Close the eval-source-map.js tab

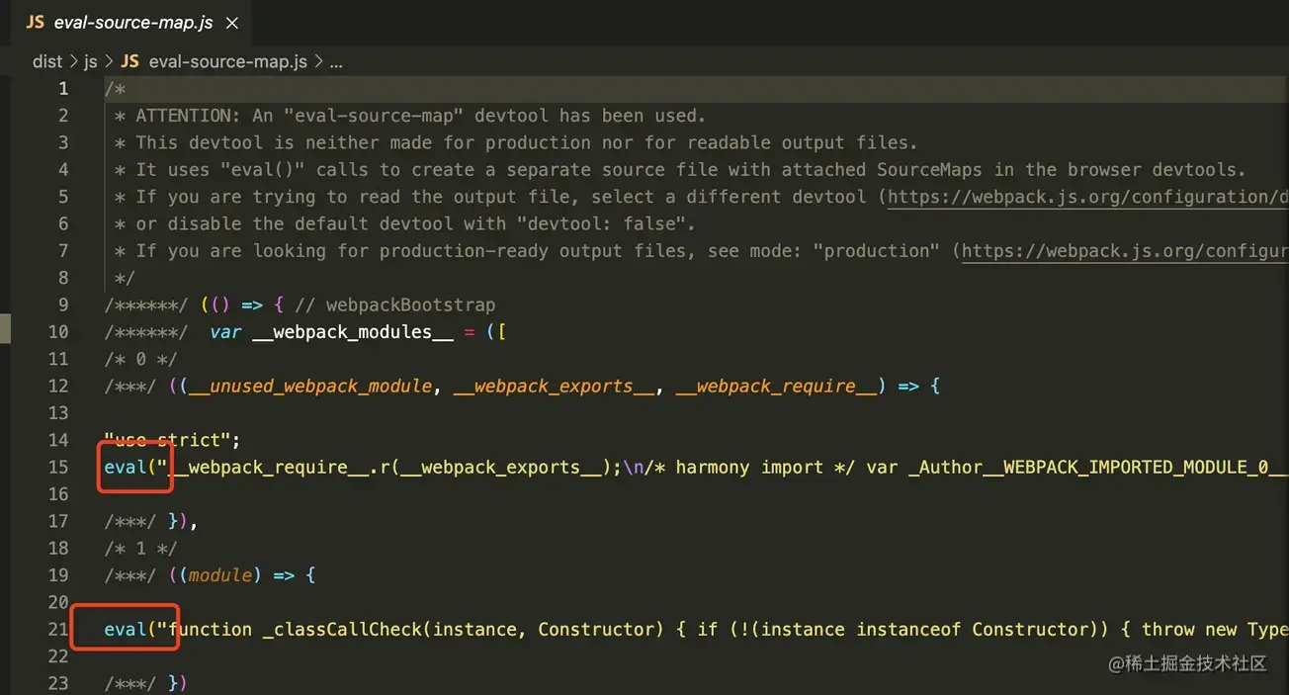click(x=232, y=22)
